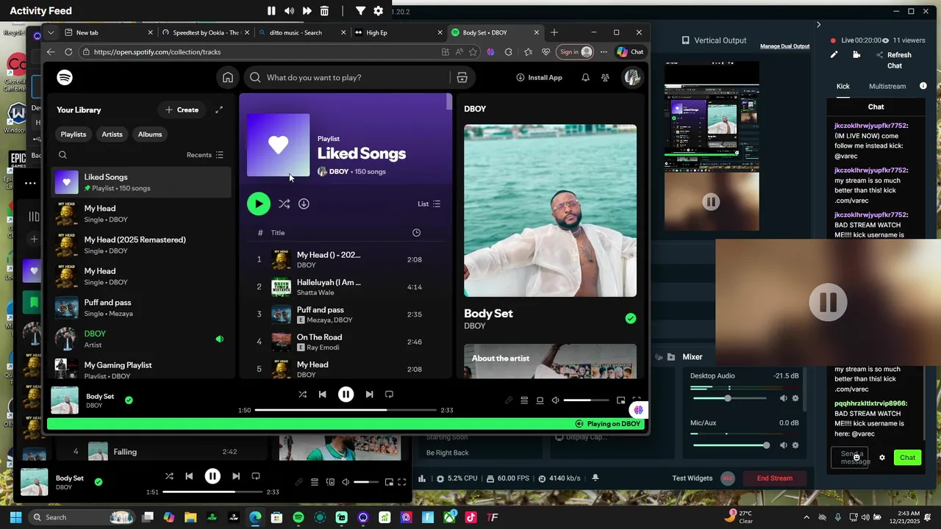
Task: Select Kick chat tab in Streamlabs
Action: pyautogui.click(x=843, y=86)
